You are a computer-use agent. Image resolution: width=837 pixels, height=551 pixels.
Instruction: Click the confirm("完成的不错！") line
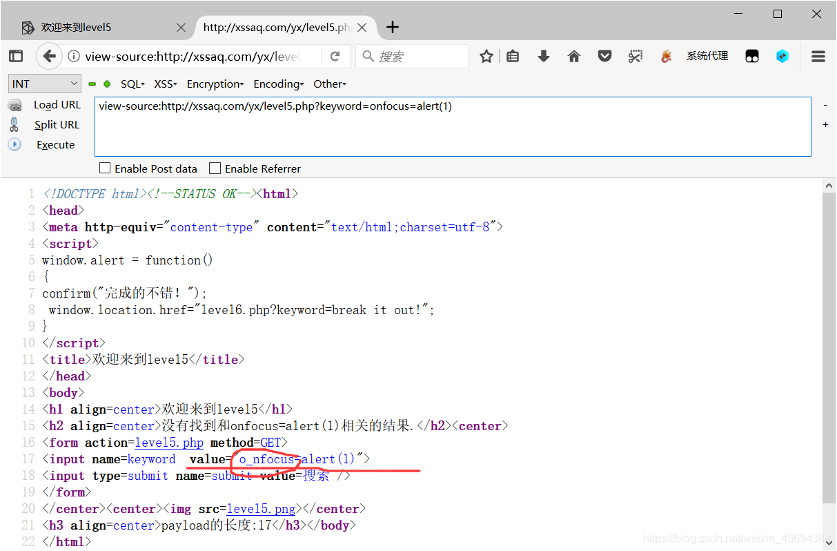click(124, 293)
